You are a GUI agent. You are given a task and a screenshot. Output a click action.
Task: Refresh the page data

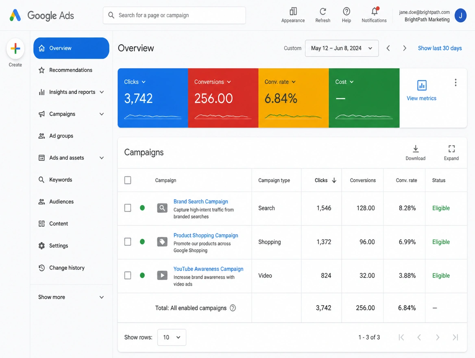point(322,11)
